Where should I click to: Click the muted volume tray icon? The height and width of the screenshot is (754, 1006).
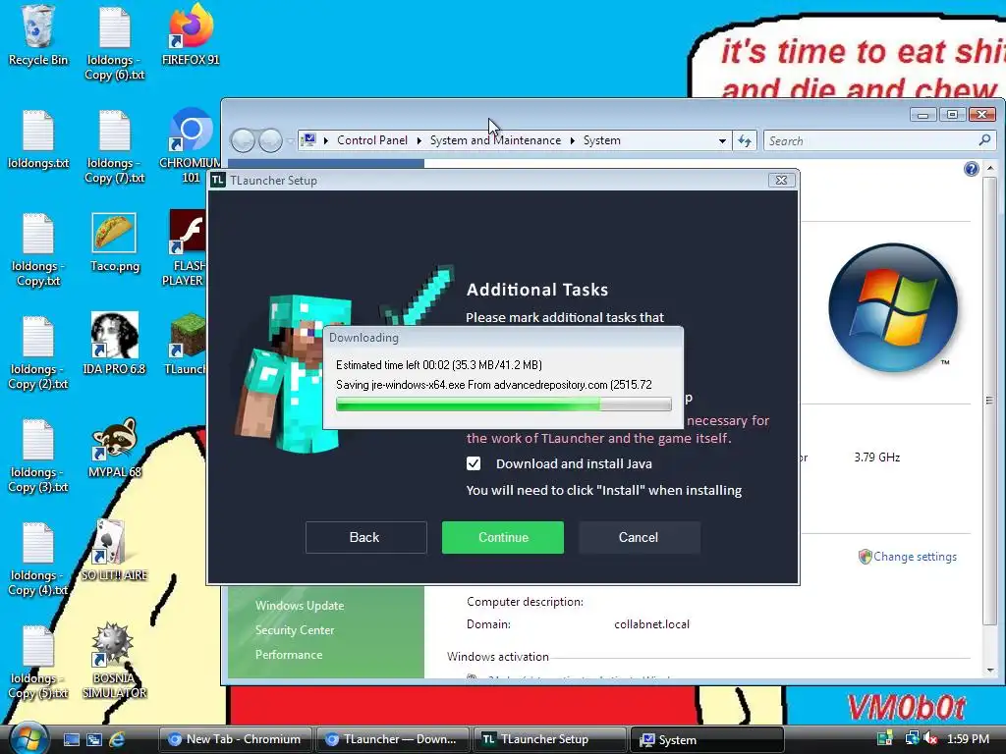point(929,739)
